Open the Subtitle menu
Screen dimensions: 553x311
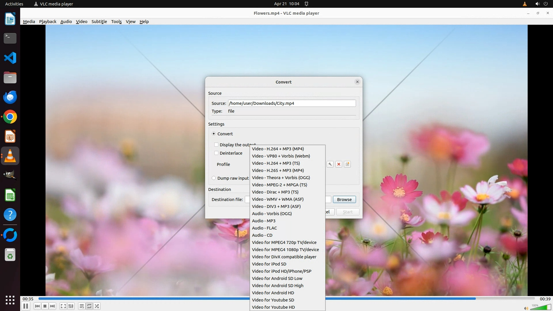pos(99,22)
